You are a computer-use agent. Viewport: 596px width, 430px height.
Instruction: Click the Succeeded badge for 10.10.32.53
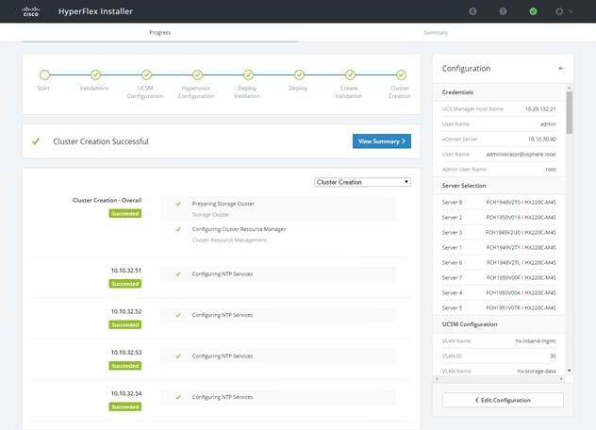tap(125, 366)
